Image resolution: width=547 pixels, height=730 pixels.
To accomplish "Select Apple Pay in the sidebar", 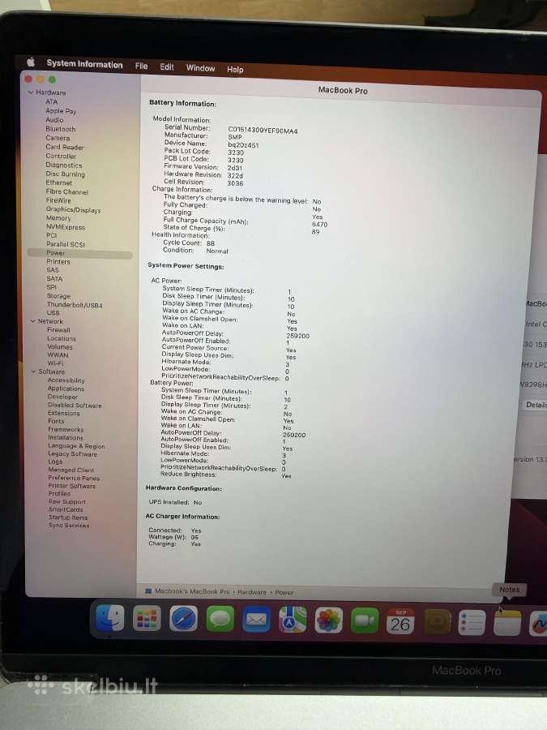I will tap(61, 111).
